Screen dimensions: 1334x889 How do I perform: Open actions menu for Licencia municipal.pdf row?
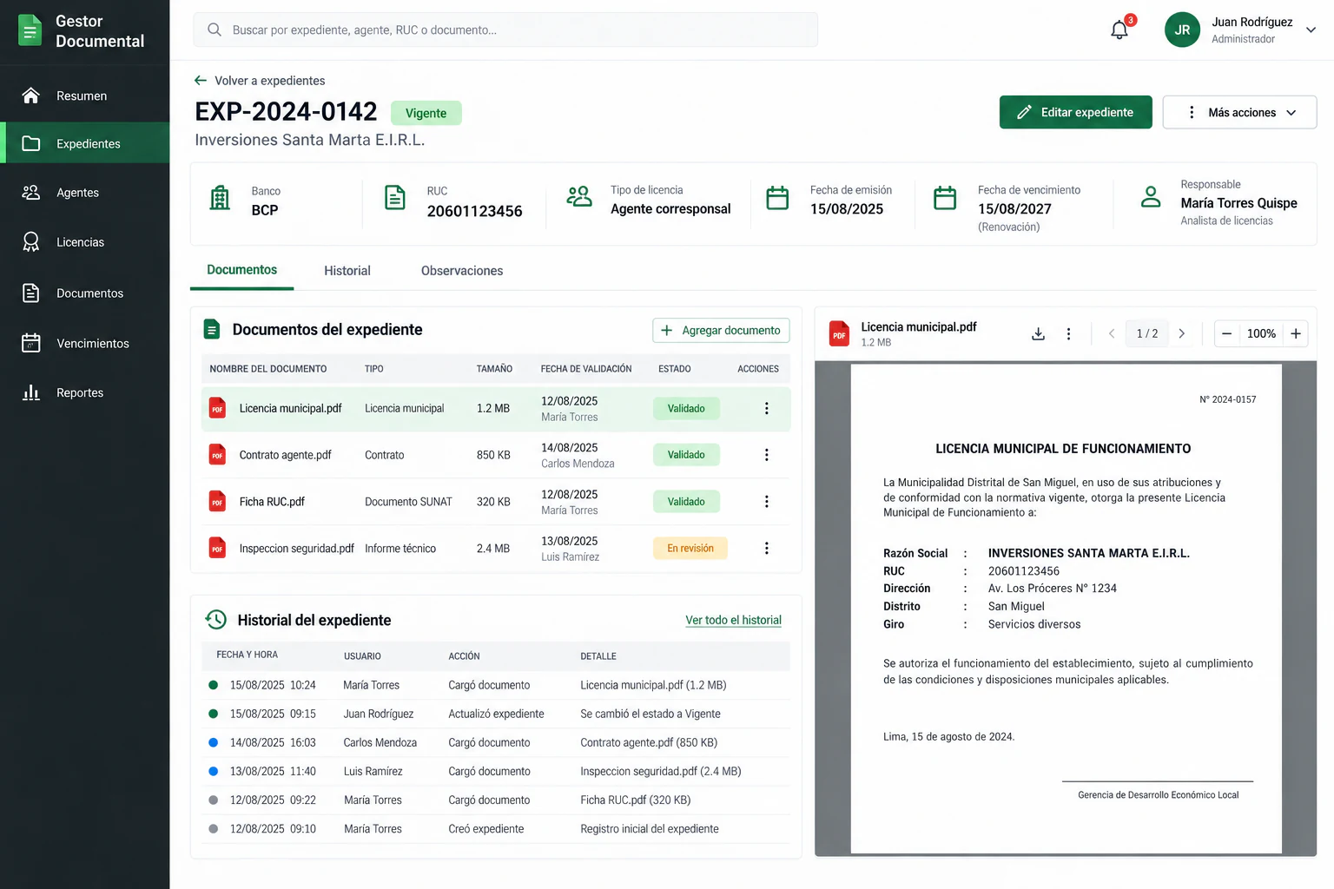(x=766, y=408)
